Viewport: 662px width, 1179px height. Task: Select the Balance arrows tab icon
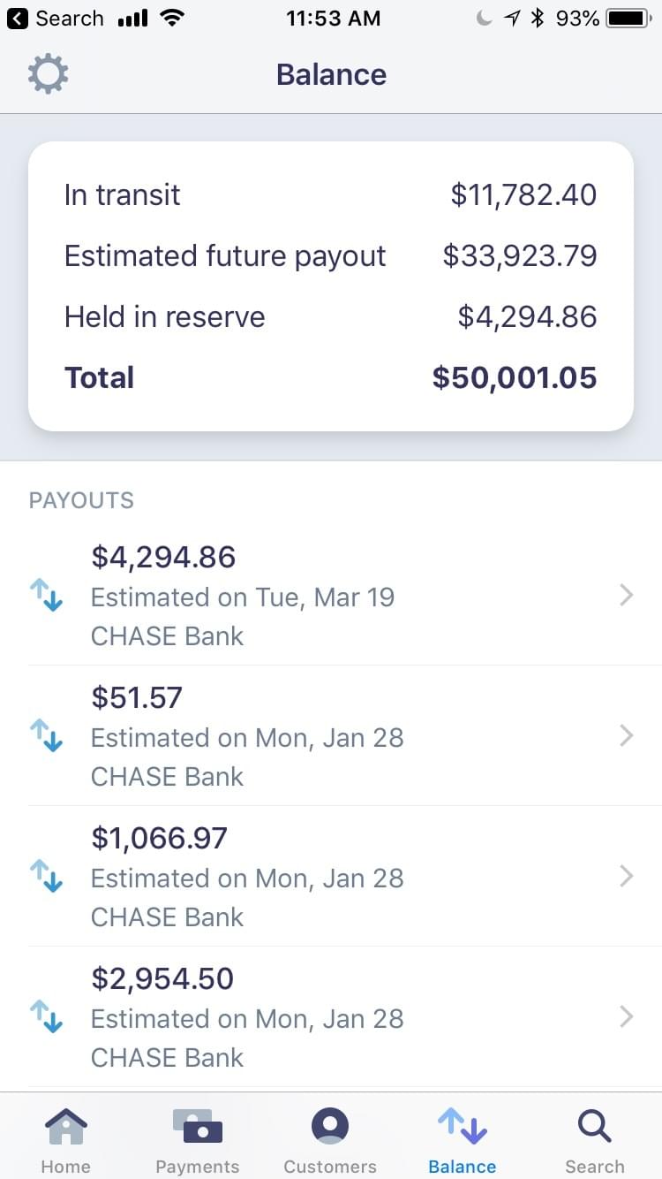(463, 1127)
